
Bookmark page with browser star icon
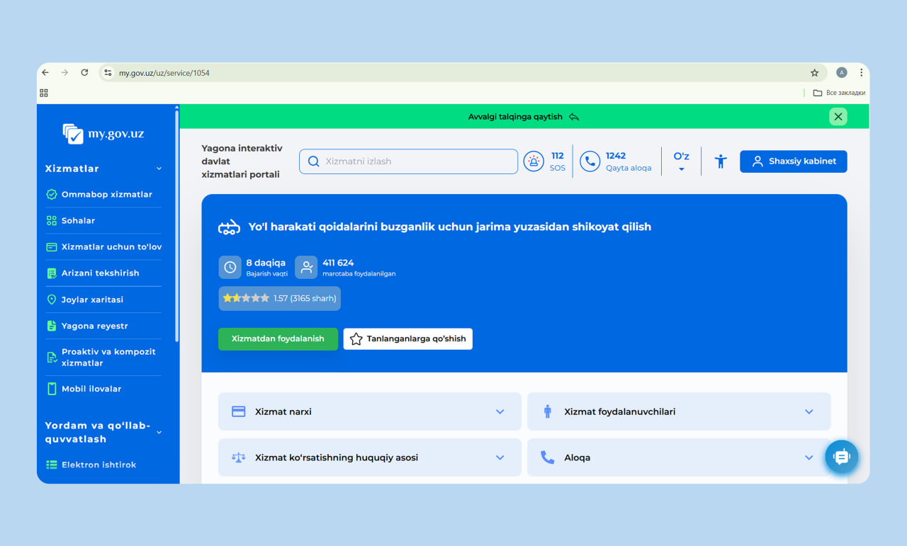[x=814, y=73]
